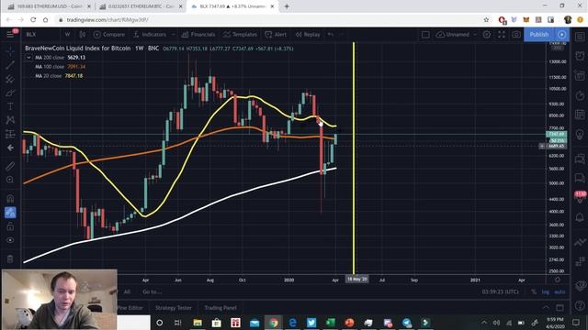The image size is (588, 330).
Task: Toggle percent scale mode
Action: [x=533, y=291]
